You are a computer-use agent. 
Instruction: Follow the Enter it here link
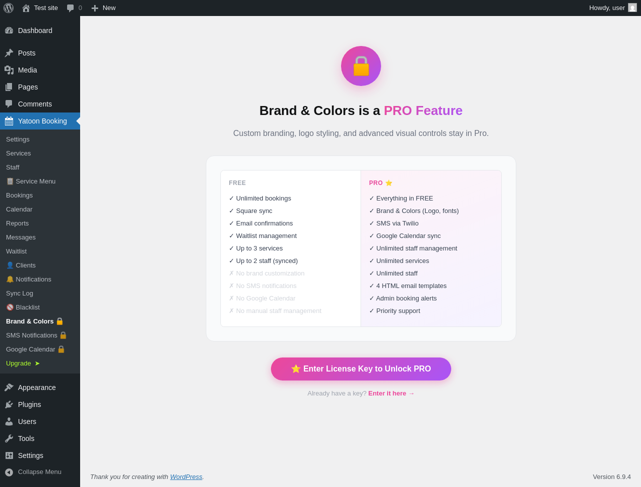tap(391, 393)
